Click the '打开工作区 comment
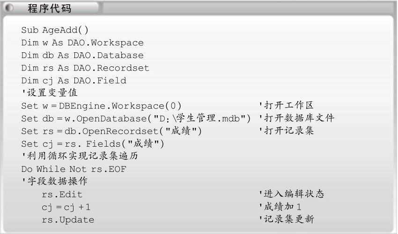Viewport: 398px width, 234px height. [x=286, y=105]
